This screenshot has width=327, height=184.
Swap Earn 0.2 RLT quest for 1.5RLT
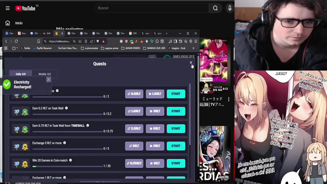(x=134, y=111)
